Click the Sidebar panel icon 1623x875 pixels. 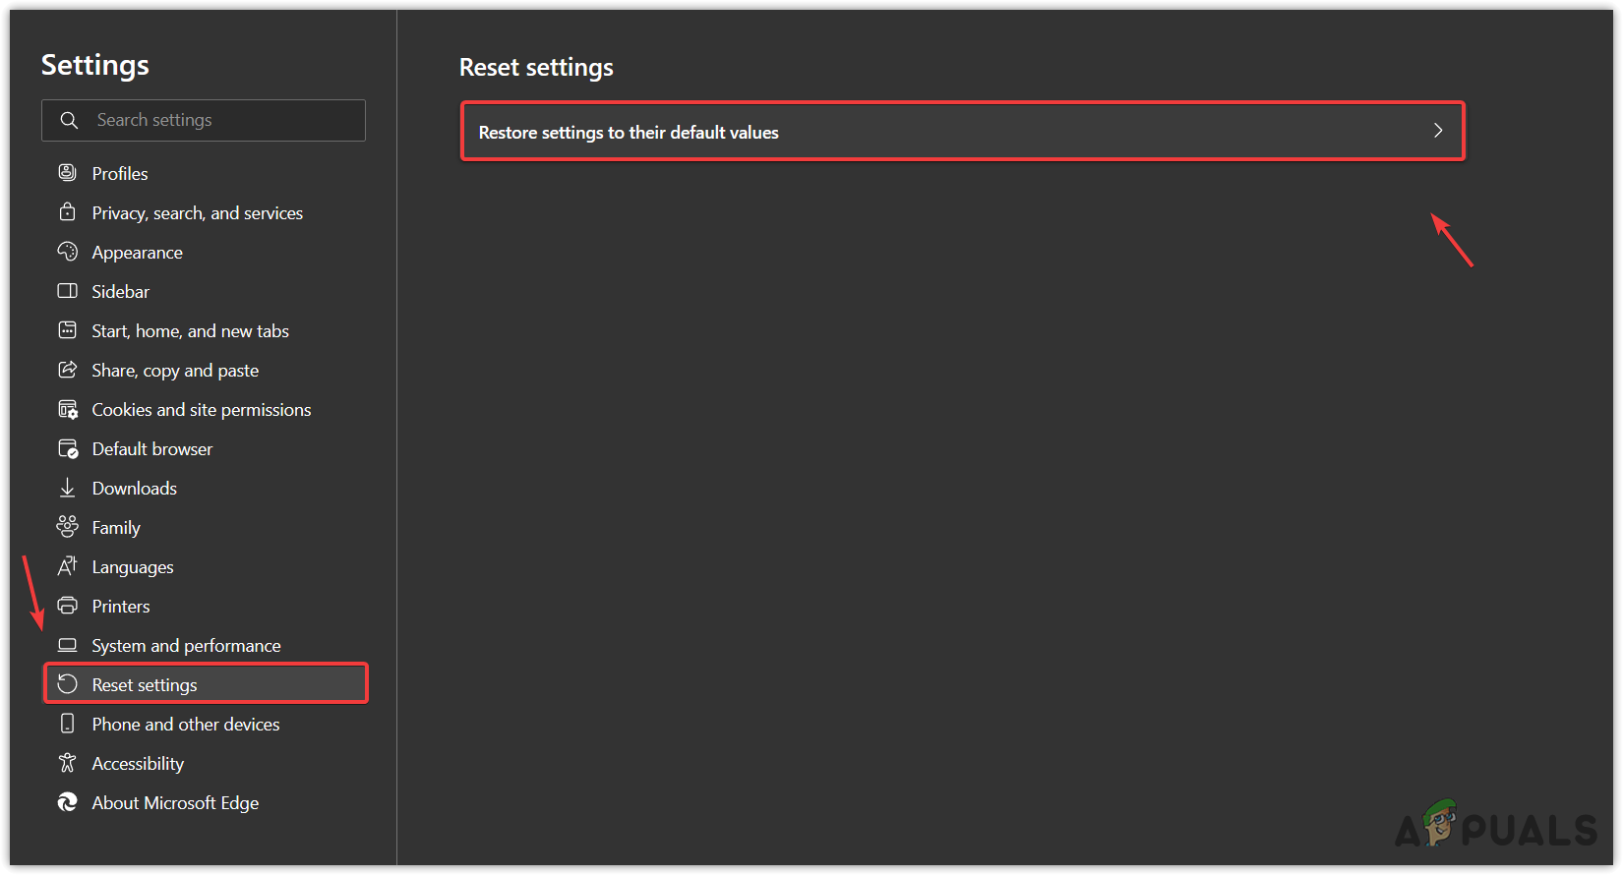pyautogui.click(x=67, y=291)
